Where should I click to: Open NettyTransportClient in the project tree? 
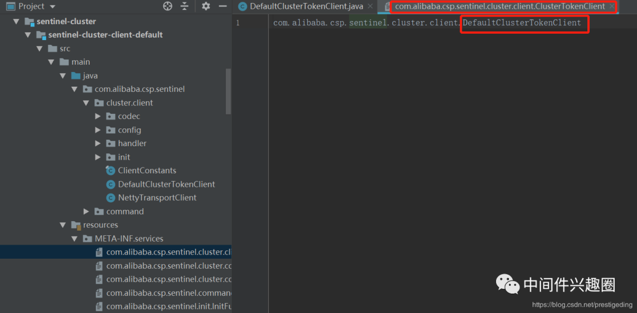157,197
